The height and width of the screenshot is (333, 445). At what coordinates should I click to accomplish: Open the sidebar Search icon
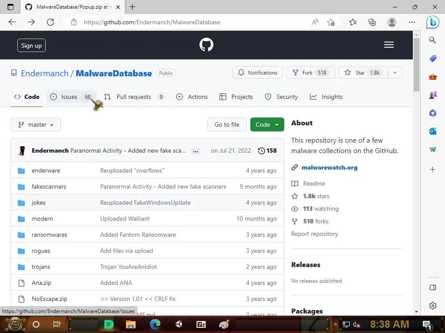tap(432, 40)
